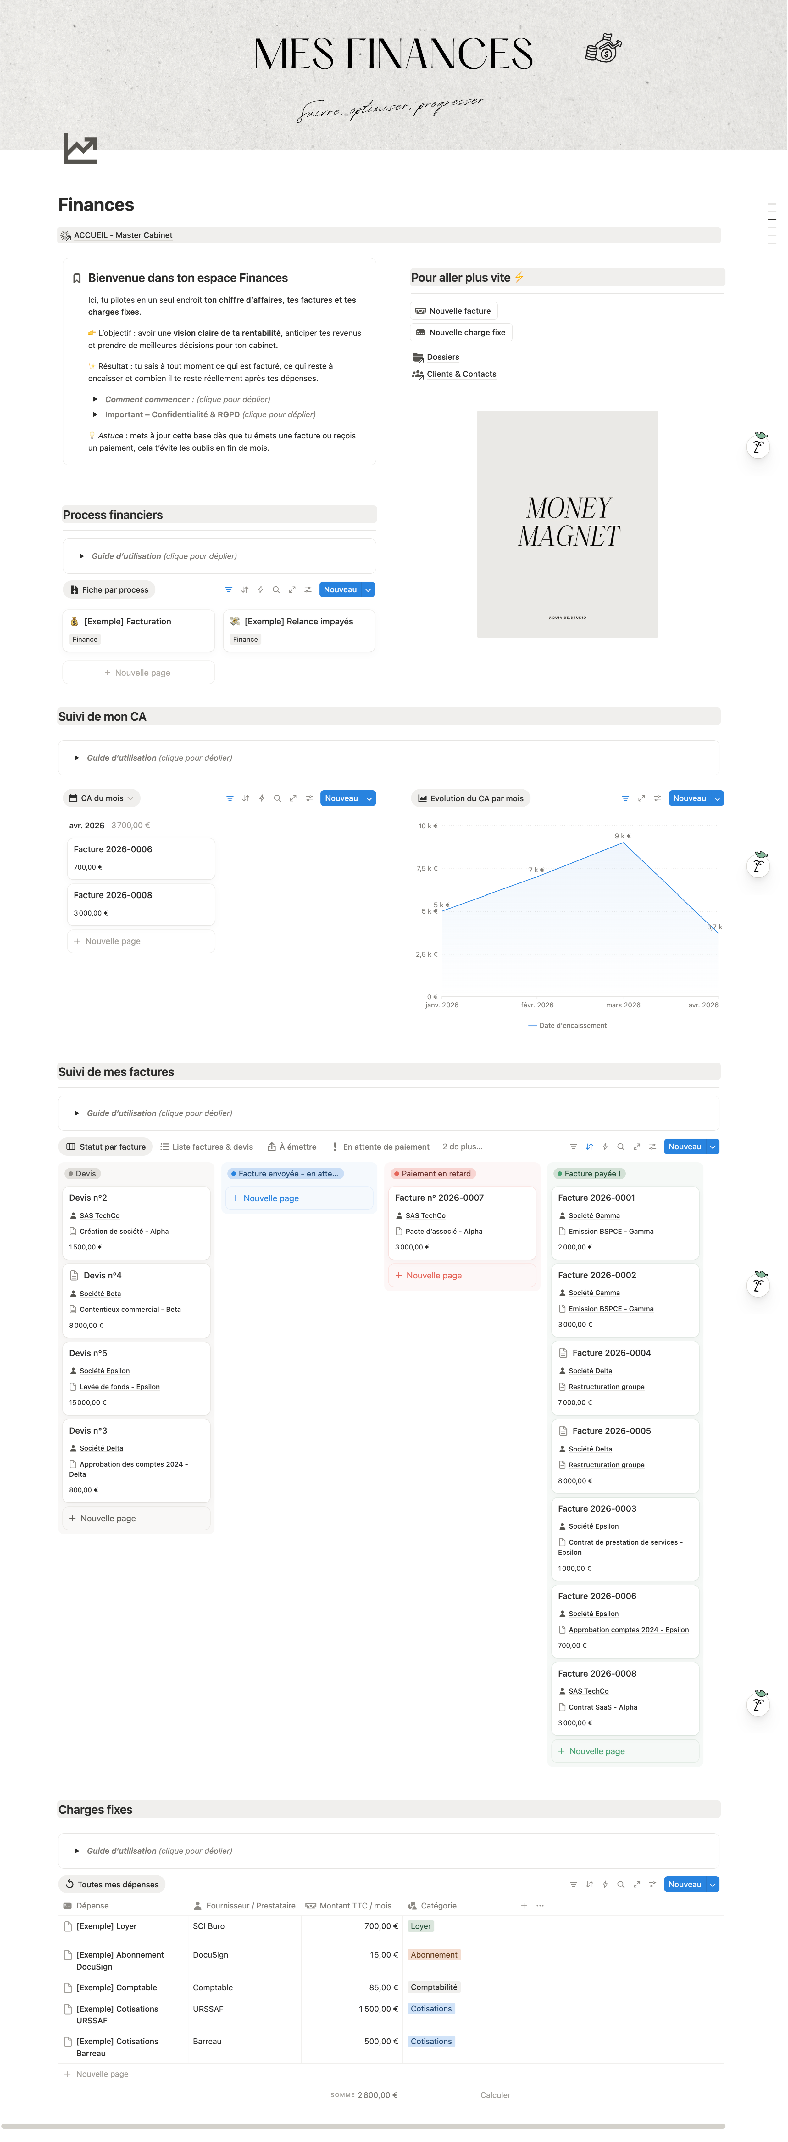Search within the Fiche par process database
The image size is (788, 2142).
pyautogui.click(x=276, y=589)
